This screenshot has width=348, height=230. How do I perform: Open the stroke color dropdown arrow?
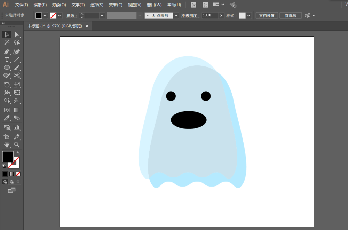(x=59, y=16)
